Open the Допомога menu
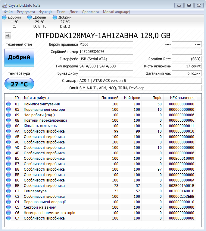Screen dimensions: 206x231 [90, 12]
